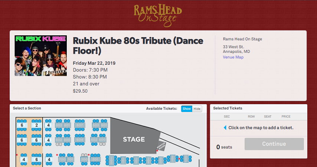The image size is (317, 167).
Task: Show available tickets on the map
Action: tap(187, 109)
